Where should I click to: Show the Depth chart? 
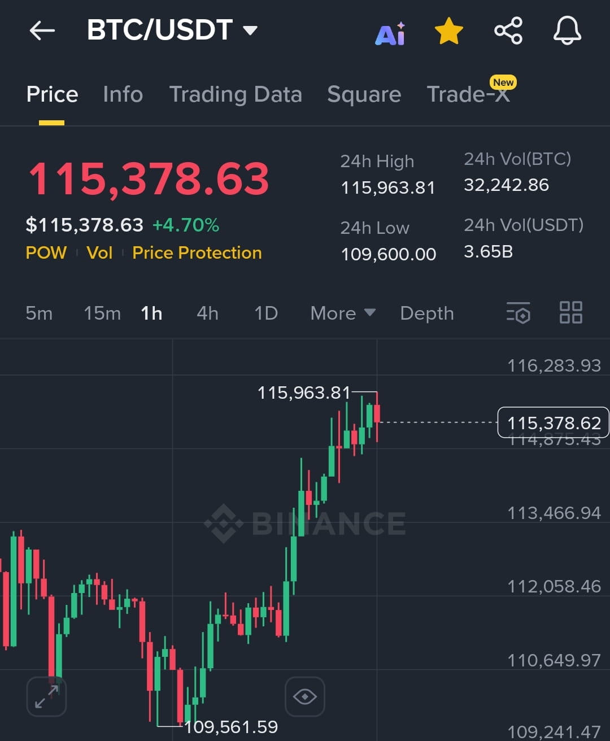tap(427, 313)
